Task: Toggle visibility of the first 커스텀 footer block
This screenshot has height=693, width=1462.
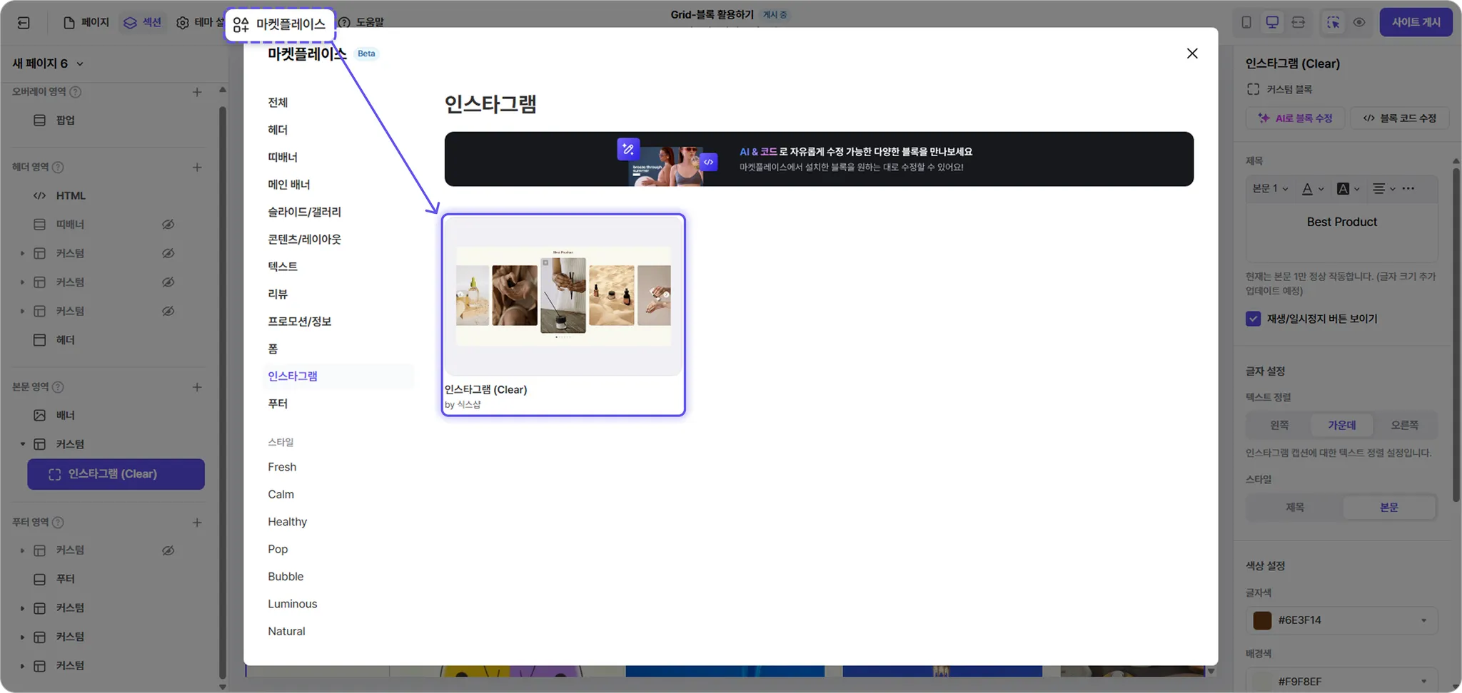Action: coord(168,550)
